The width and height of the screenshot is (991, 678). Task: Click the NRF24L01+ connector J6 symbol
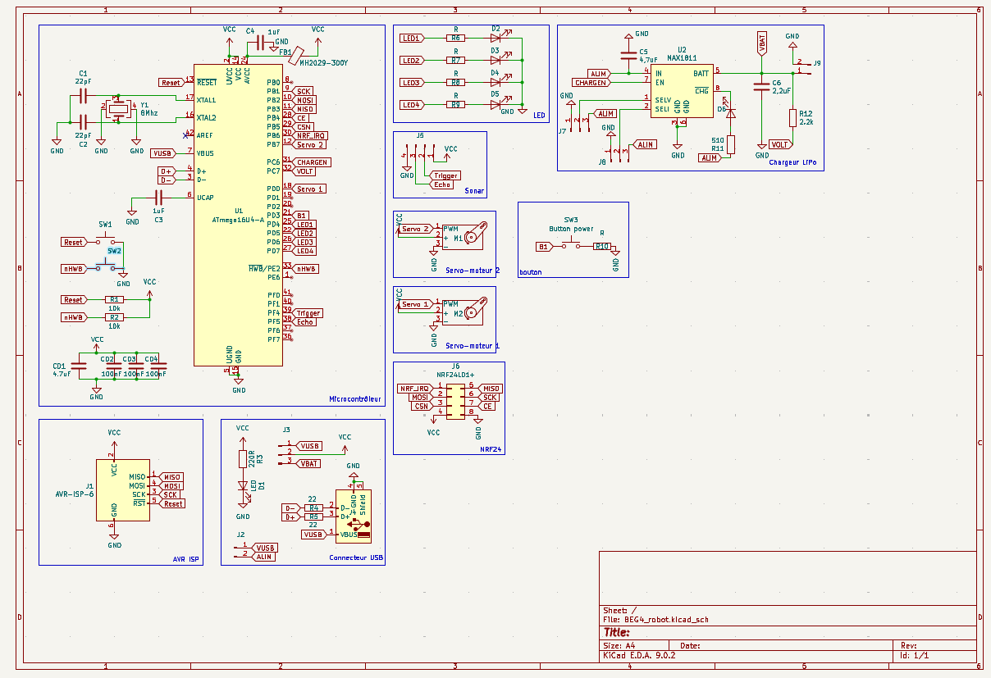(x=454, y=398)
